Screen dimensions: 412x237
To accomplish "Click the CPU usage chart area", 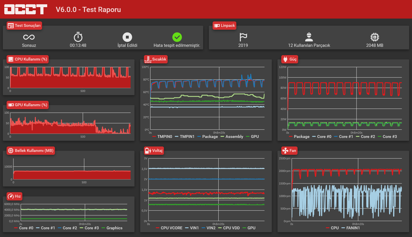I will coord(70,77).
